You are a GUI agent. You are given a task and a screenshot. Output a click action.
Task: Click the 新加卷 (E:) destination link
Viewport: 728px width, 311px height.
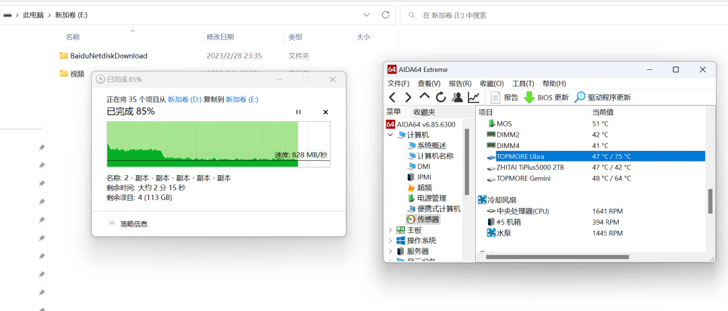[242, 99]
